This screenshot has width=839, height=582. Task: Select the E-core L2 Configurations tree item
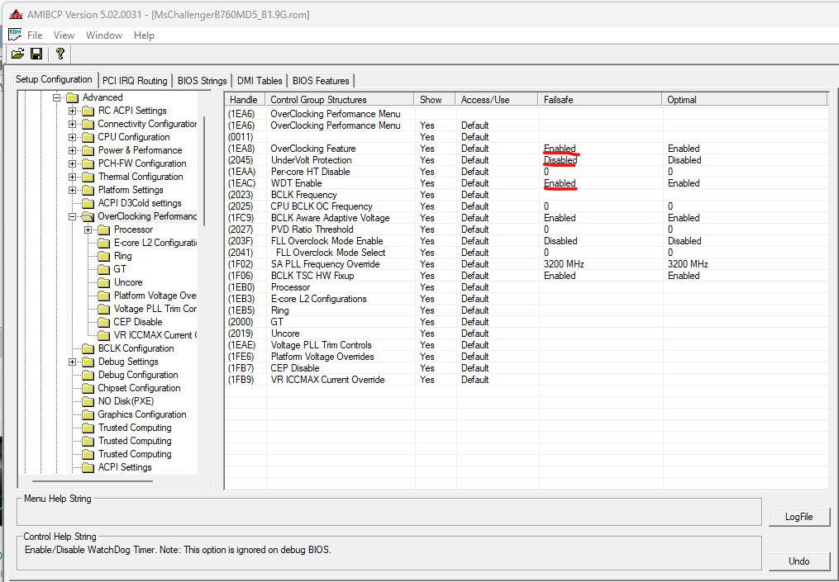(155, 243)
